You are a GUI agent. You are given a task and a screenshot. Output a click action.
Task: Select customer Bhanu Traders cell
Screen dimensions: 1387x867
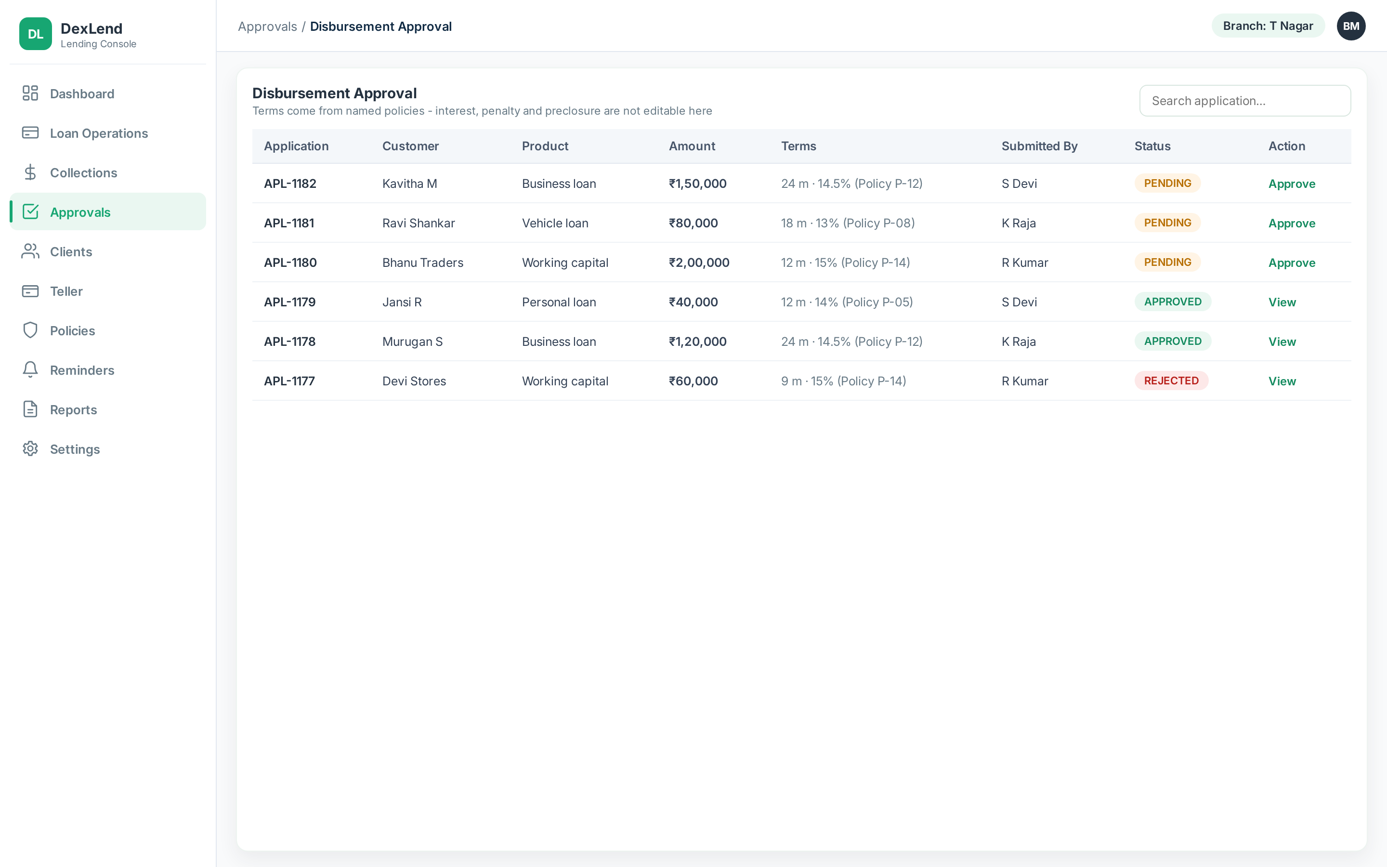422,263
